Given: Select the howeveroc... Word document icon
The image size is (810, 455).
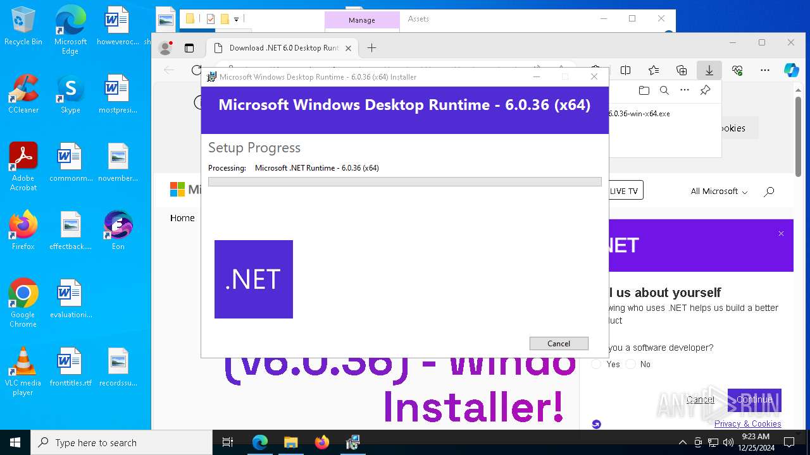Looking at the screenshot, I should pos(118,26).
